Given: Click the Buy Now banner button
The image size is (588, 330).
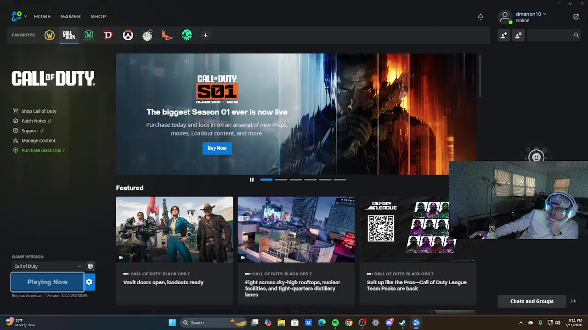Looking at the screenshot, I should coord(217,148).
